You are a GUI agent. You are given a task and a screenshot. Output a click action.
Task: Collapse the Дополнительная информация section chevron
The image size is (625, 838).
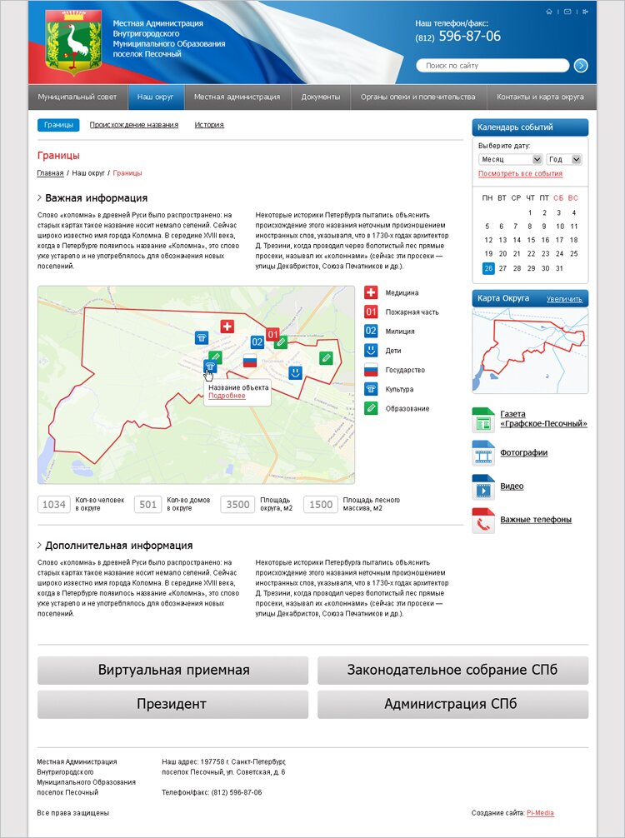[x=39, y=545]
